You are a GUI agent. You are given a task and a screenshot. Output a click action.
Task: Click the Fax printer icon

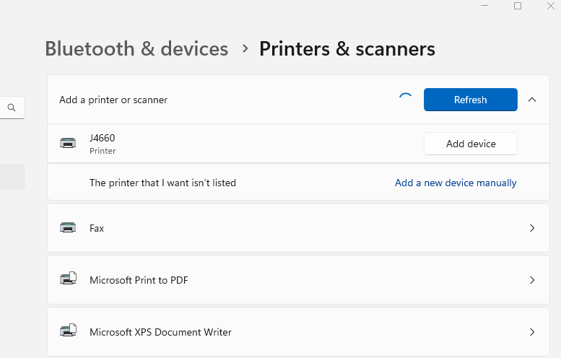pos(68,227)
